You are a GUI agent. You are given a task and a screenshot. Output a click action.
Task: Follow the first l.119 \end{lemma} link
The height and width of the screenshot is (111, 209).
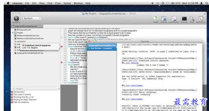pyautogui.click(x=133, y=85)
